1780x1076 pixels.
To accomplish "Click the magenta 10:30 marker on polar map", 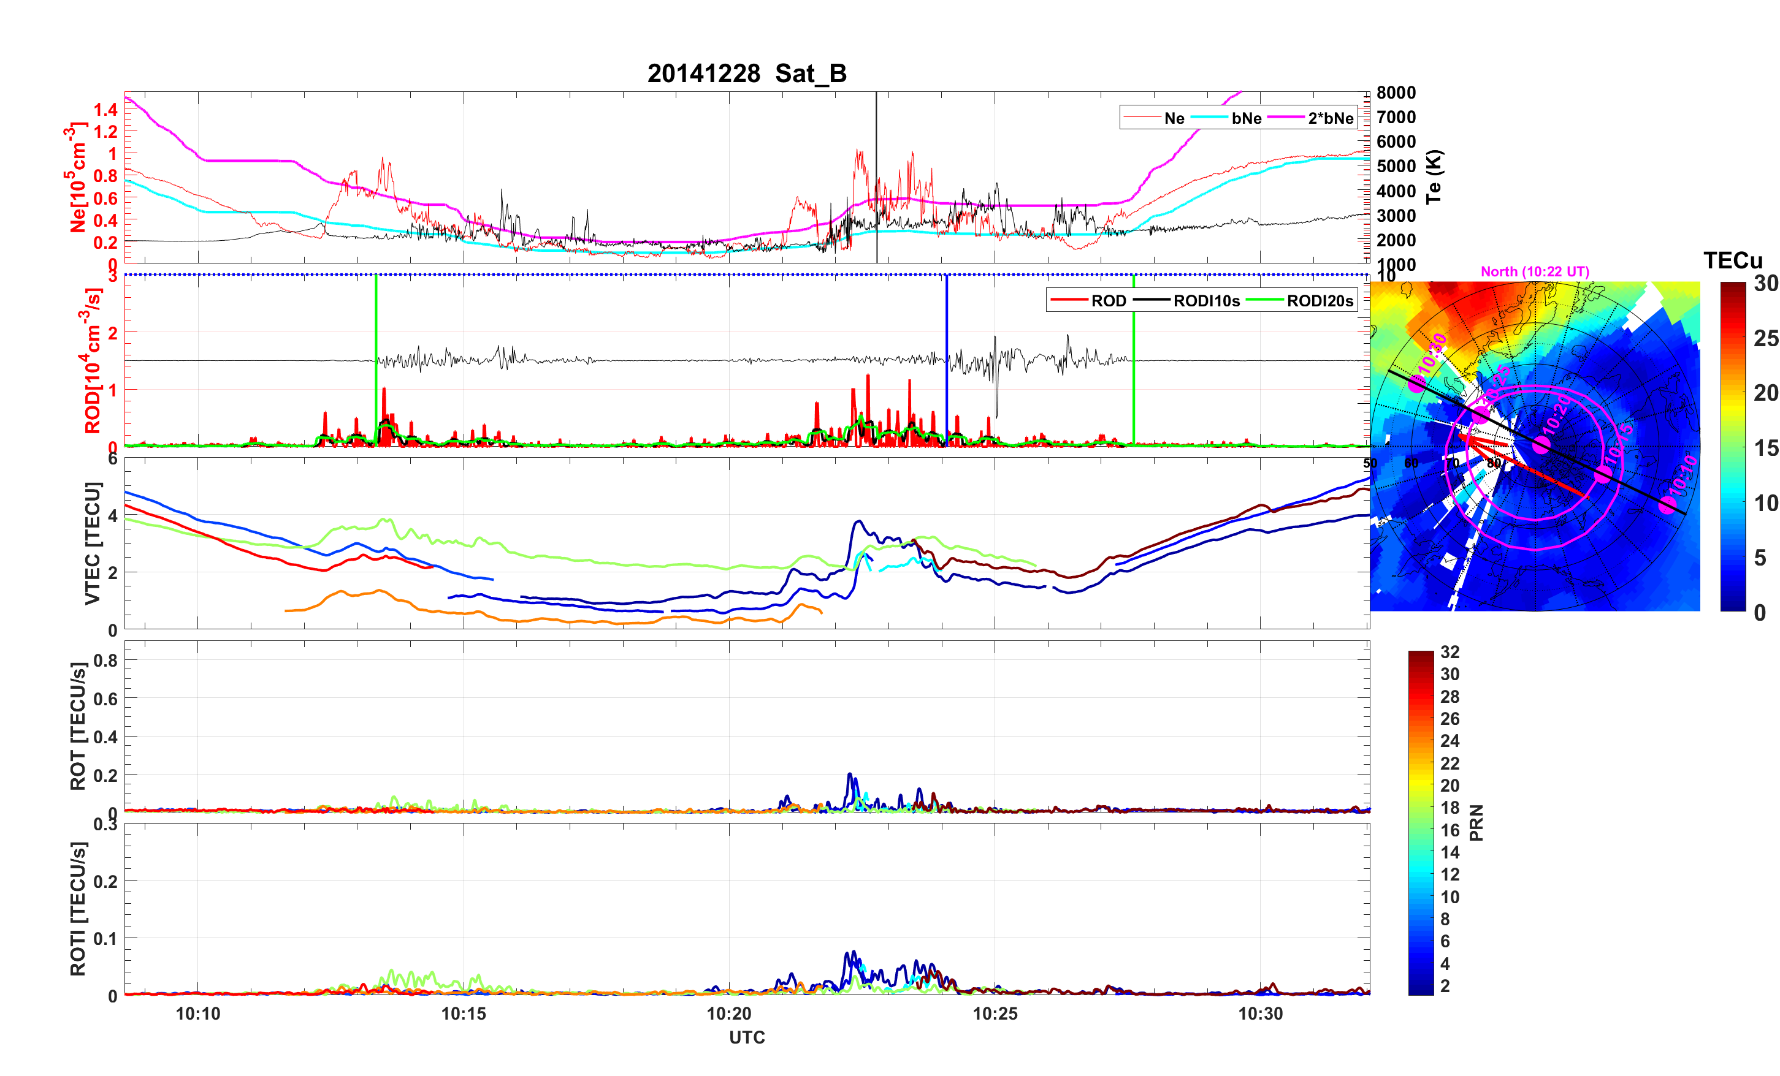I will pos(1418,384).
